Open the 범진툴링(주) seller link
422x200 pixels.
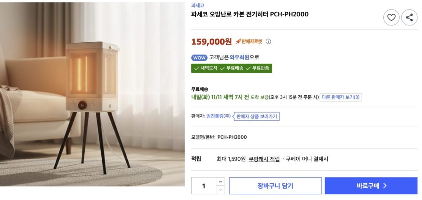[218, 117]
